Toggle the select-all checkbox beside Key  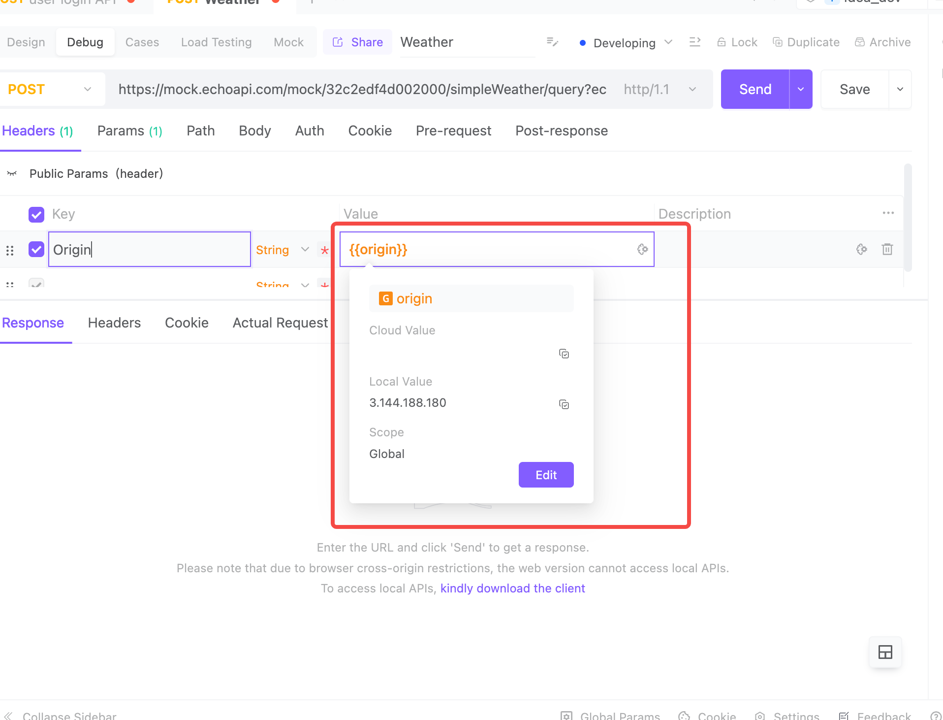(x=36, y=214)
